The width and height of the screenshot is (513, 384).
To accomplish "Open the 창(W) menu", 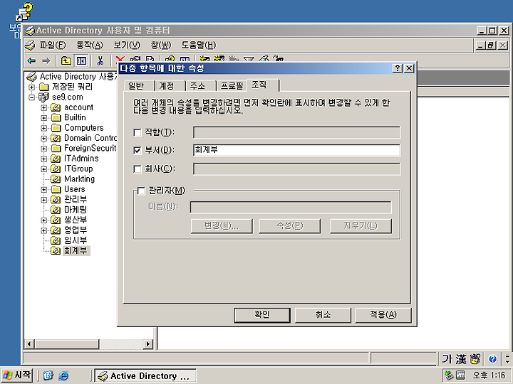I will [160, 45].
